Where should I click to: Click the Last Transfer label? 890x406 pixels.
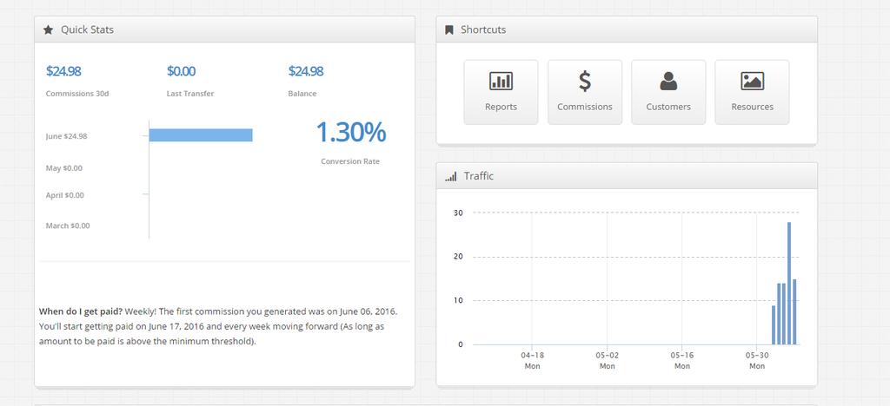click(190, 94)
